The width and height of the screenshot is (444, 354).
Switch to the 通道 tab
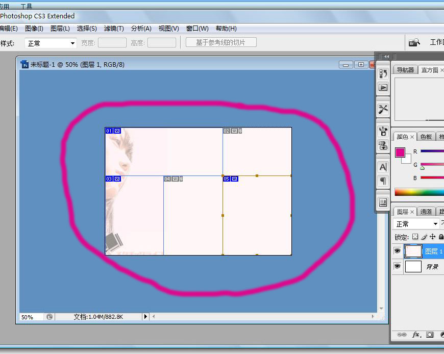pos(426,211)
